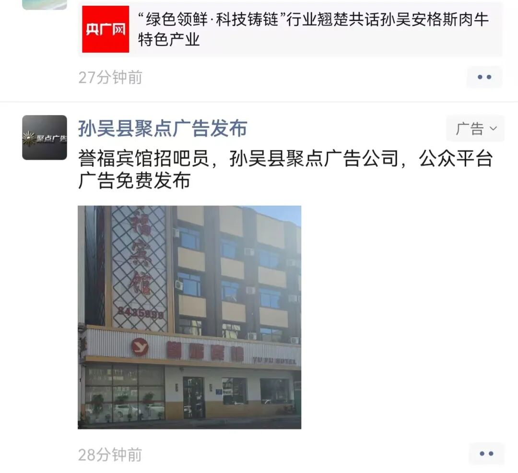
Task: Open the 孙吴县聚点广告发布 account name
Action: click(163, 128)
